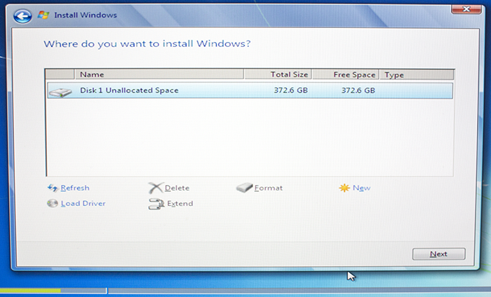Viewport: 491px width, 297px height.
Task: Open Load Driver option
Action: click(x=83, y=204)
